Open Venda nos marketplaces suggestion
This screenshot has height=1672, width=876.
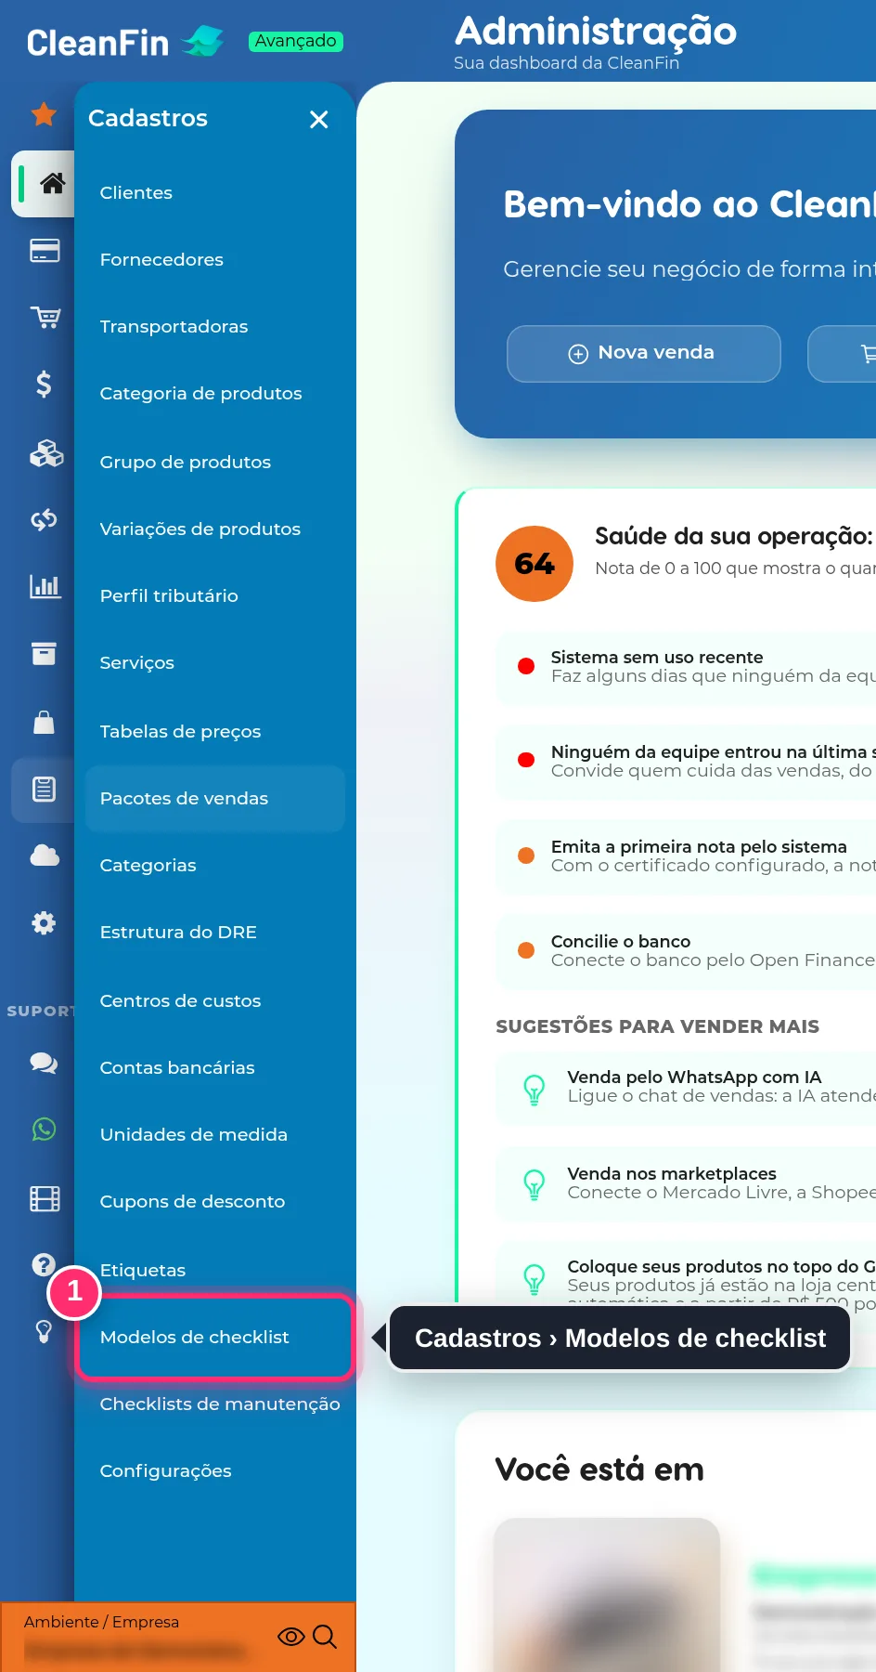pos(686,1183)
